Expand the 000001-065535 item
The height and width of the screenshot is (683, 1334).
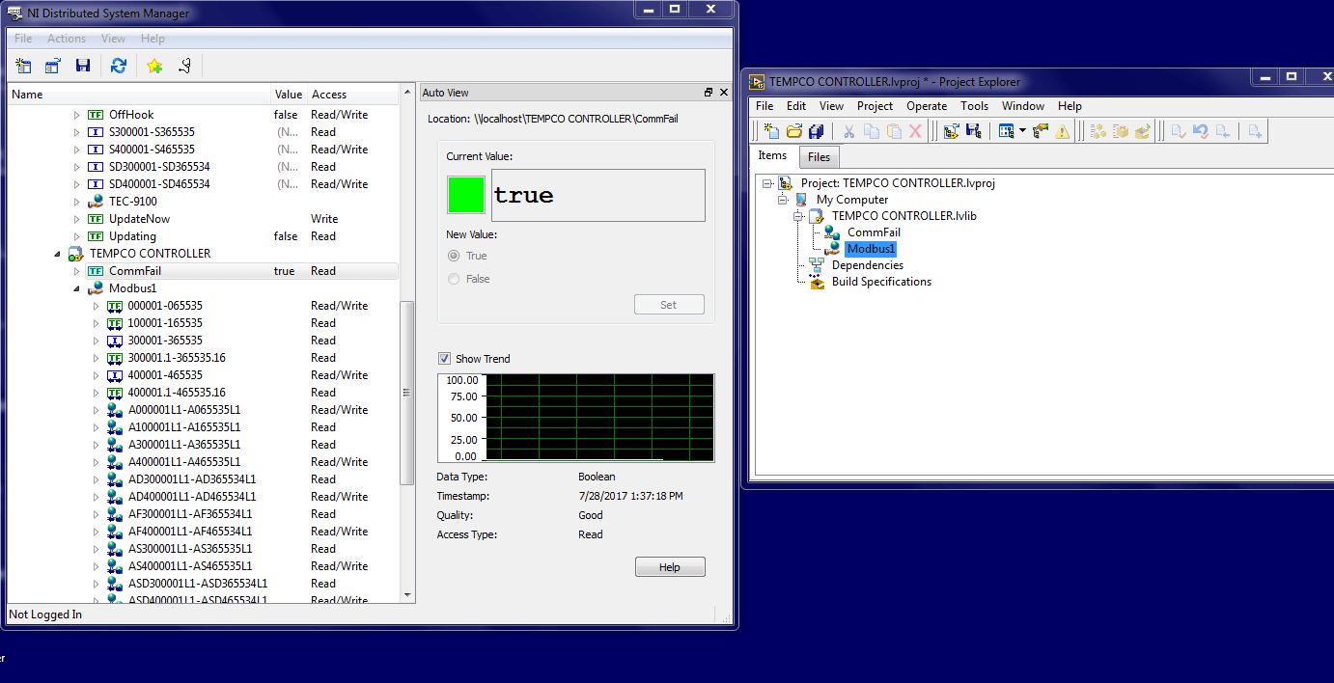coord(96,306)
